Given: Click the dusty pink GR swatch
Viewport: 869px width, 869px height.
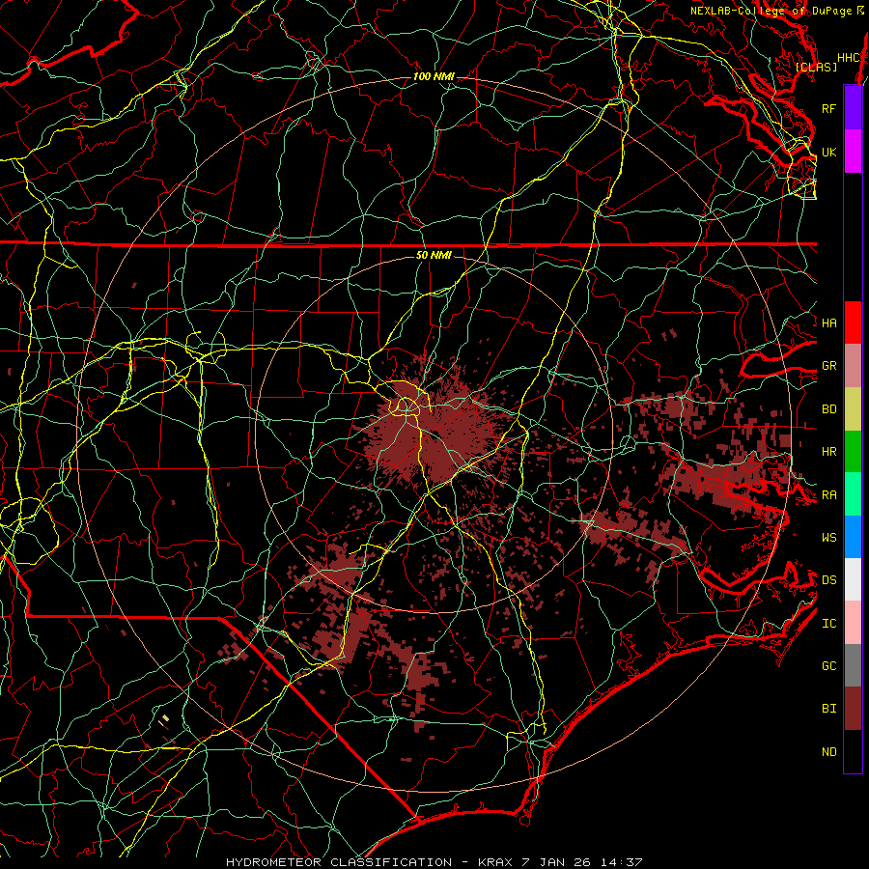Looking at the screenshot, I should click(853, 366).
